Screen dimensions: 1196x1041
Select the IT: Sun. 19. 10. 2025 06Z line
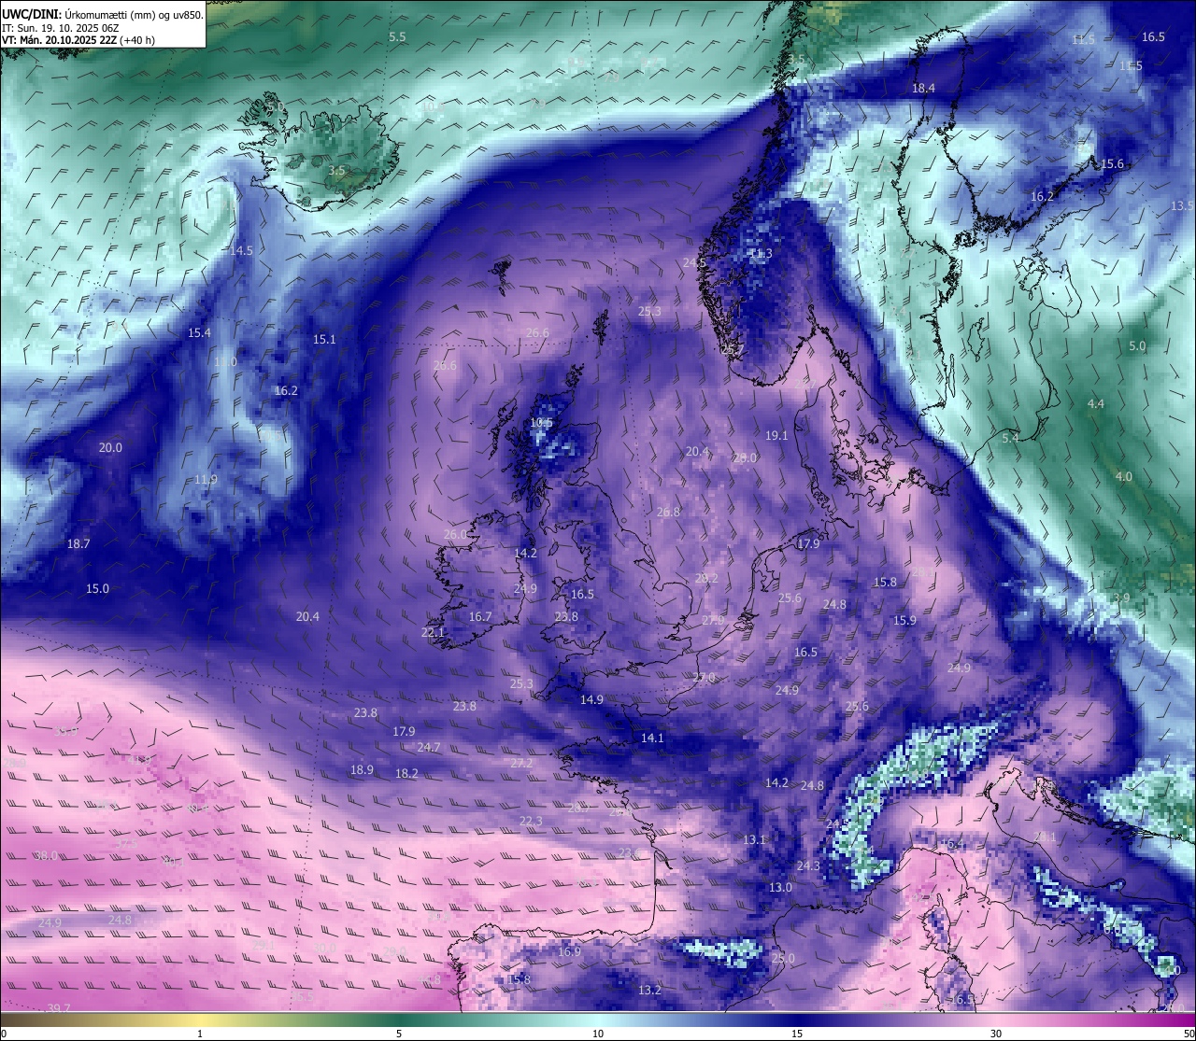60,28
